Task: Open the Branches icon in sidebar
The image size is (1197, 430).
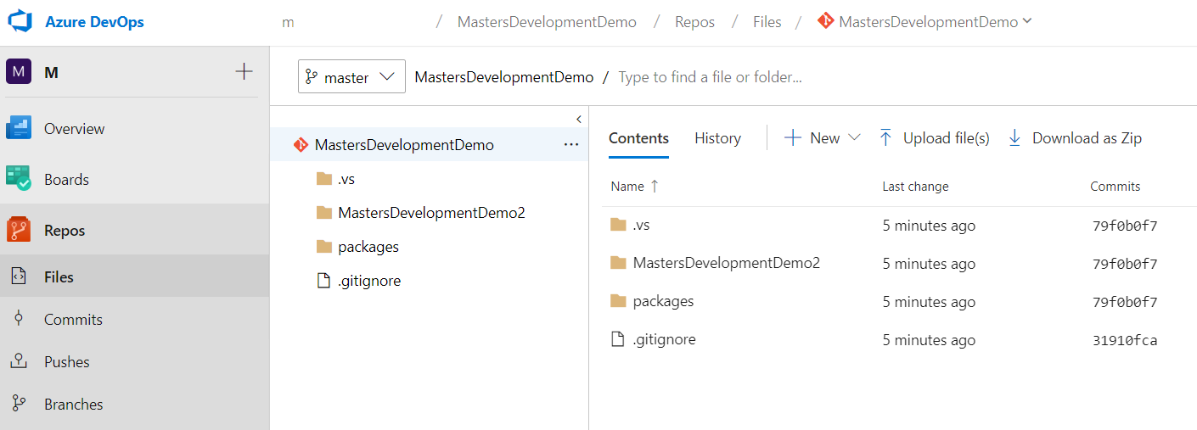Action: click(x=18, y=404)
